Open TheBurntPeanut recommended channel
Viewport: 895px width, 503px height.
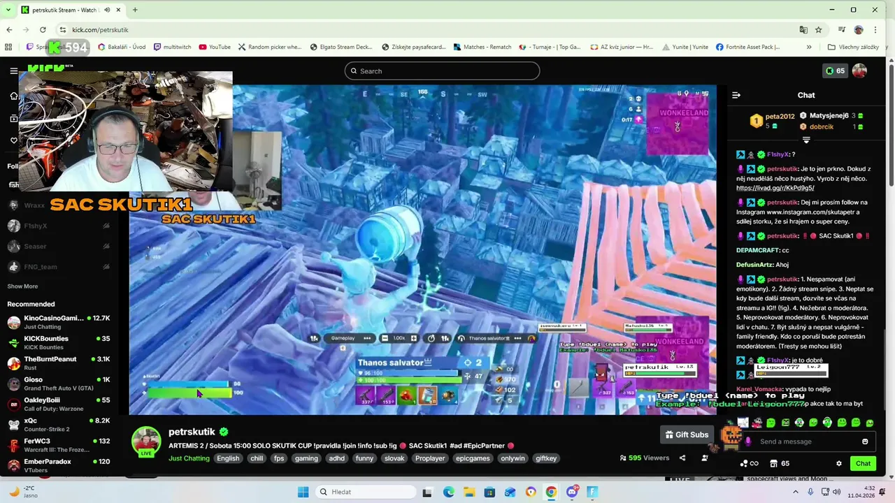[x=59, y=363]
